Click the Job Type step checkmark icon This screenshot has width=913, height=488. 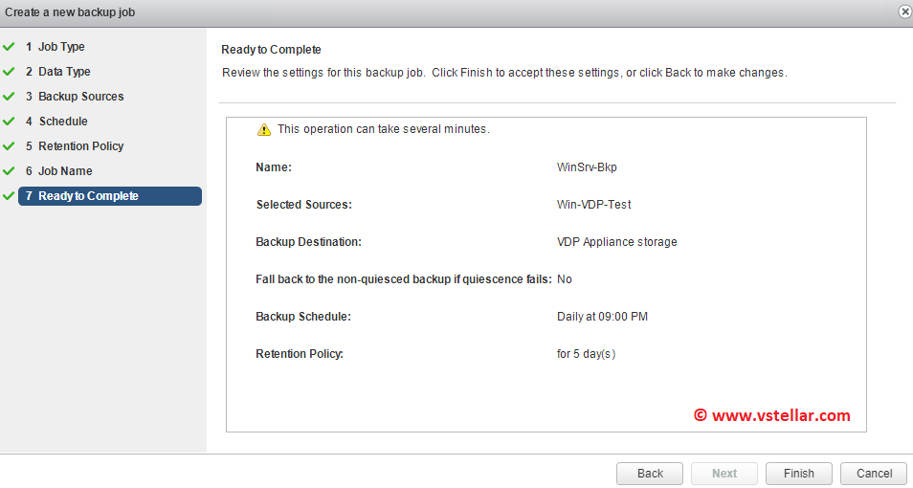tap(9, 46)
